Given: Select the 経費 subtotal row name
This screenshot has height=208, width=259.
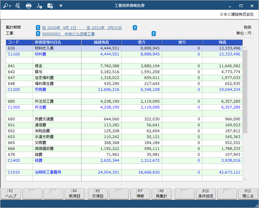Looking at the screenshot, I should [39, 160].
